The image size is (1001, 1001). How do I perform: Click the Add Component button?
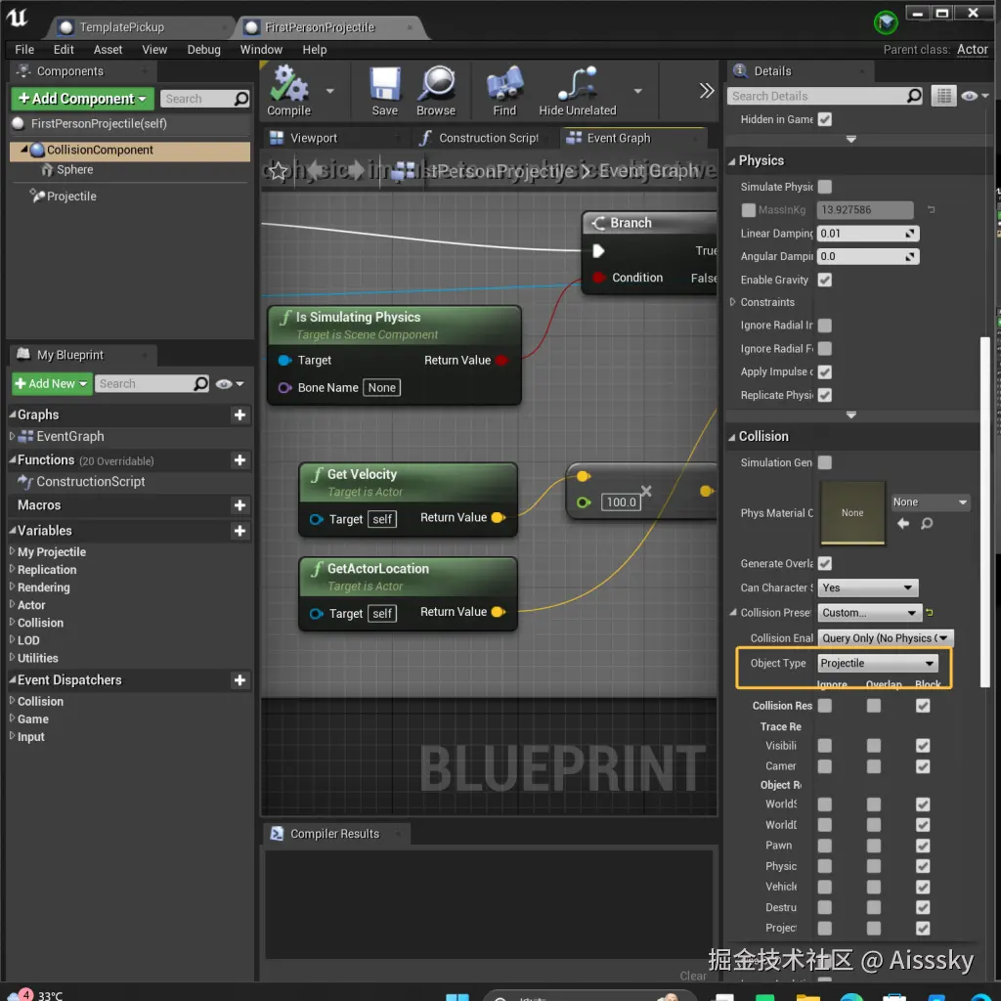tap(82, 99)
